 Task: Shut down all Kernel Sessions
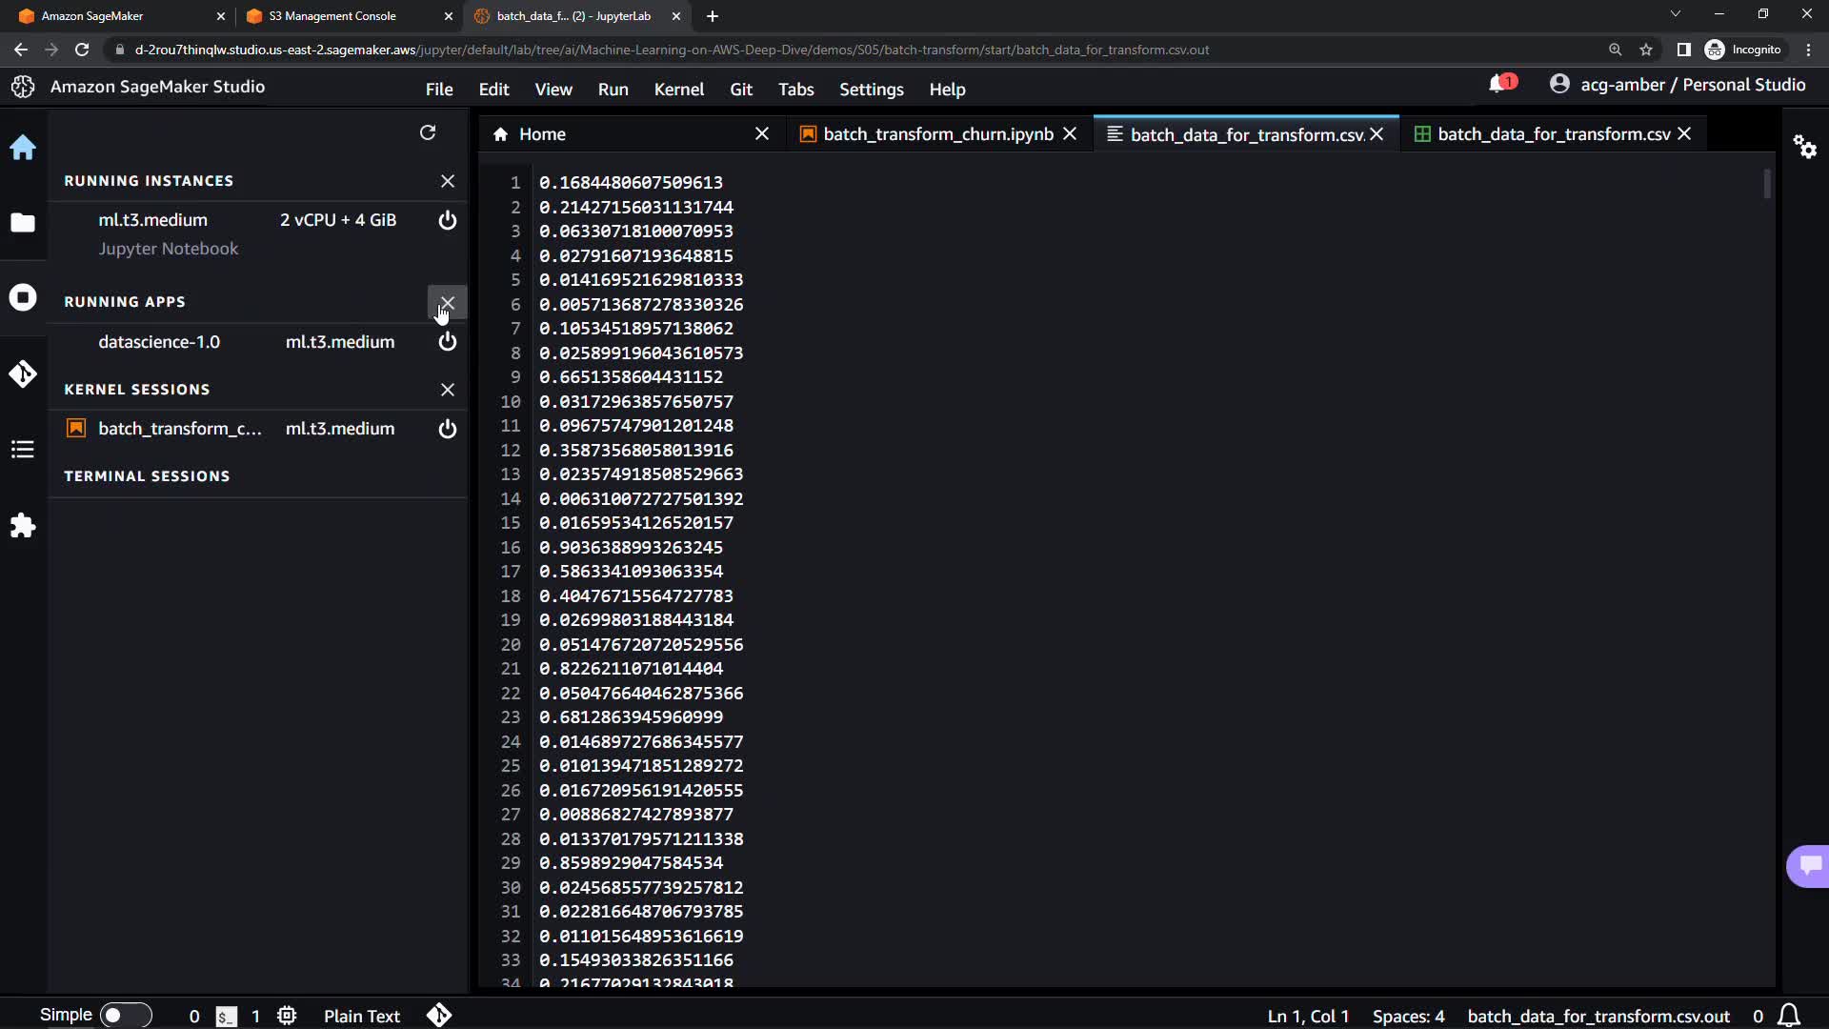[447, 390]
